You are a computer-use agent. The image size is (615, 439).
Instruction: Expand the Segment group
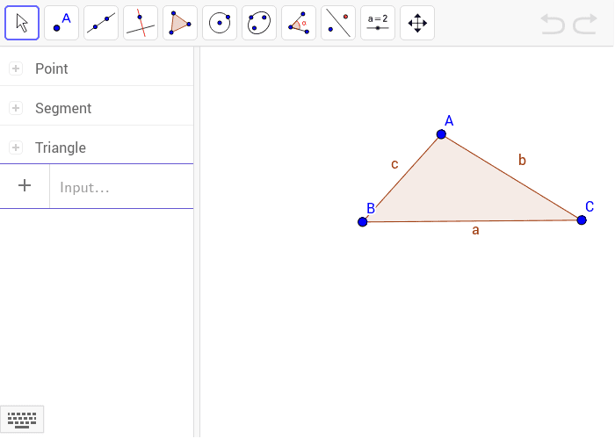click(x=16, y=108)
